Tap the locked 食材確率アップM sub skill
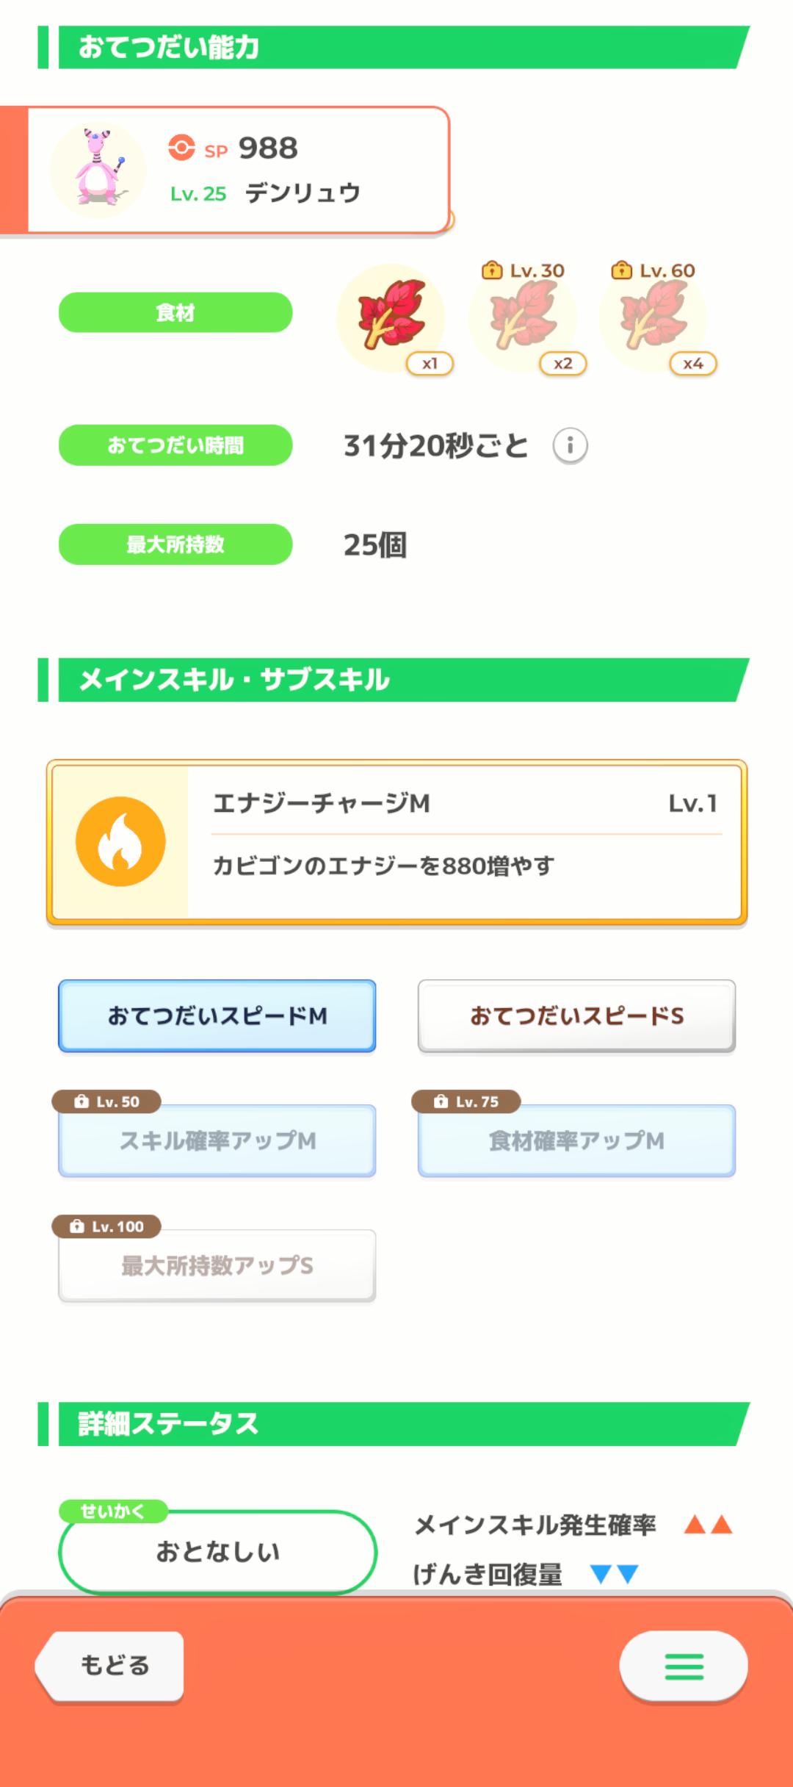Image resolution: width=793 pixels, height=1787 pixels. (x=576, y=1140)
